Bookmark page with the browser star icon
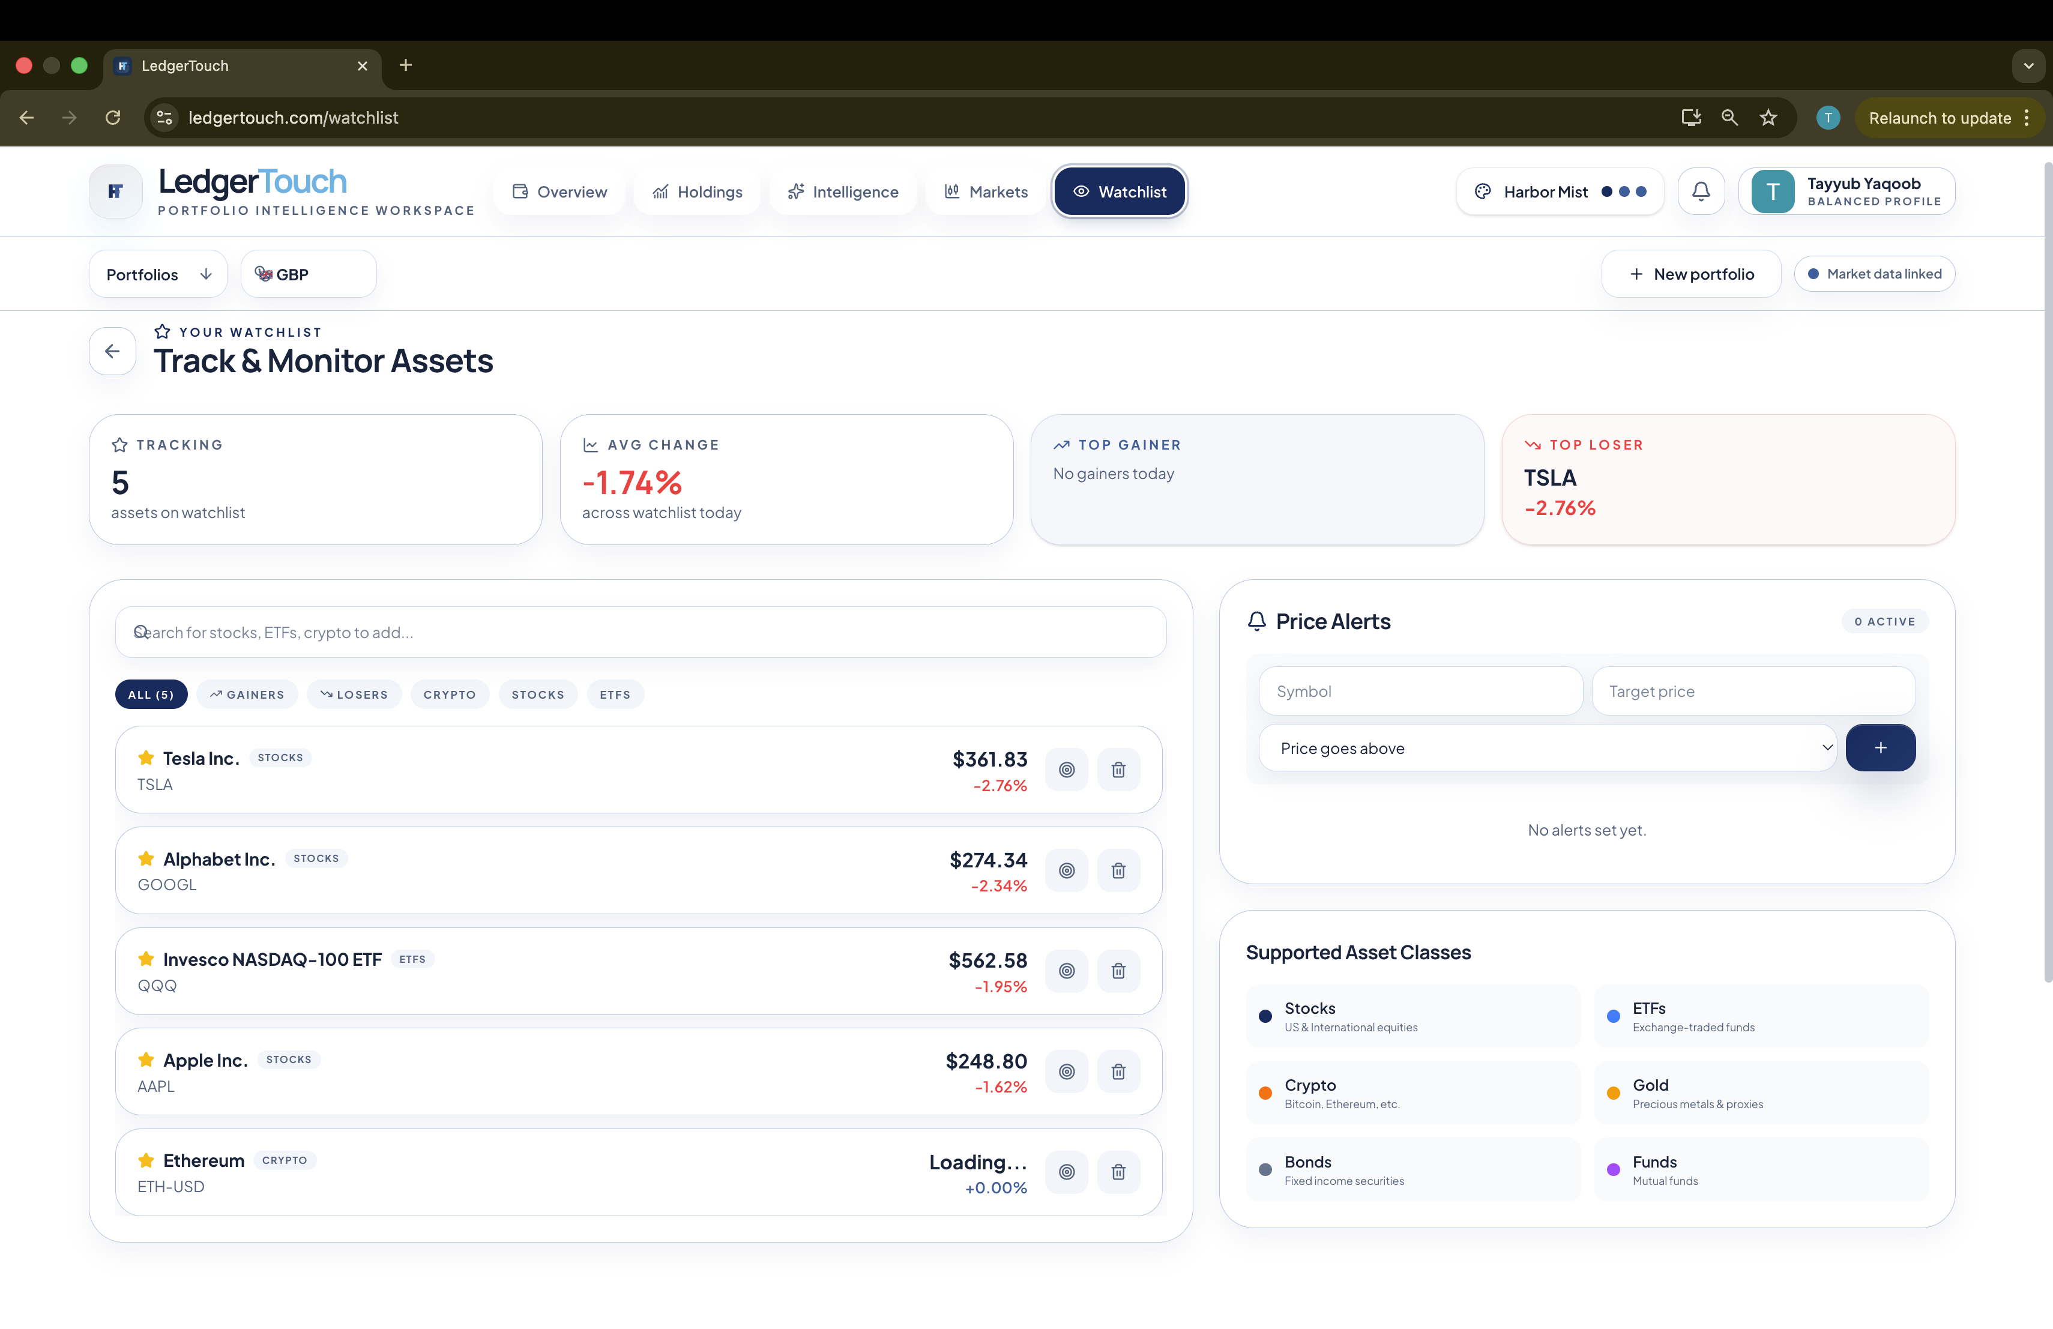 point(1768,118)
